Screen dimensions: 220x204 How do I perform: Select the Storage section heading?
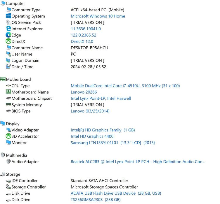tap(13, 174)
